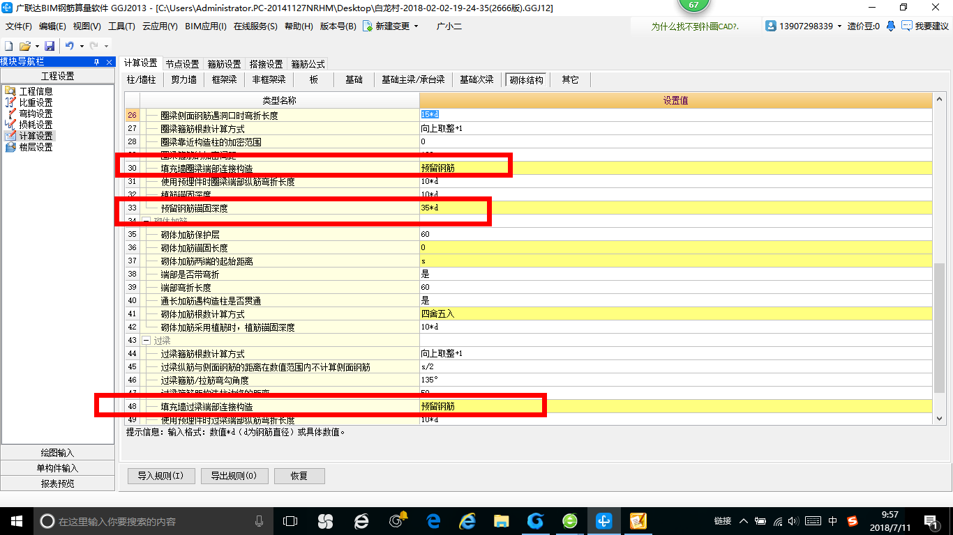The image size is (953, 535).
Task: Click the green 67 badge
Action: [693, 6]
